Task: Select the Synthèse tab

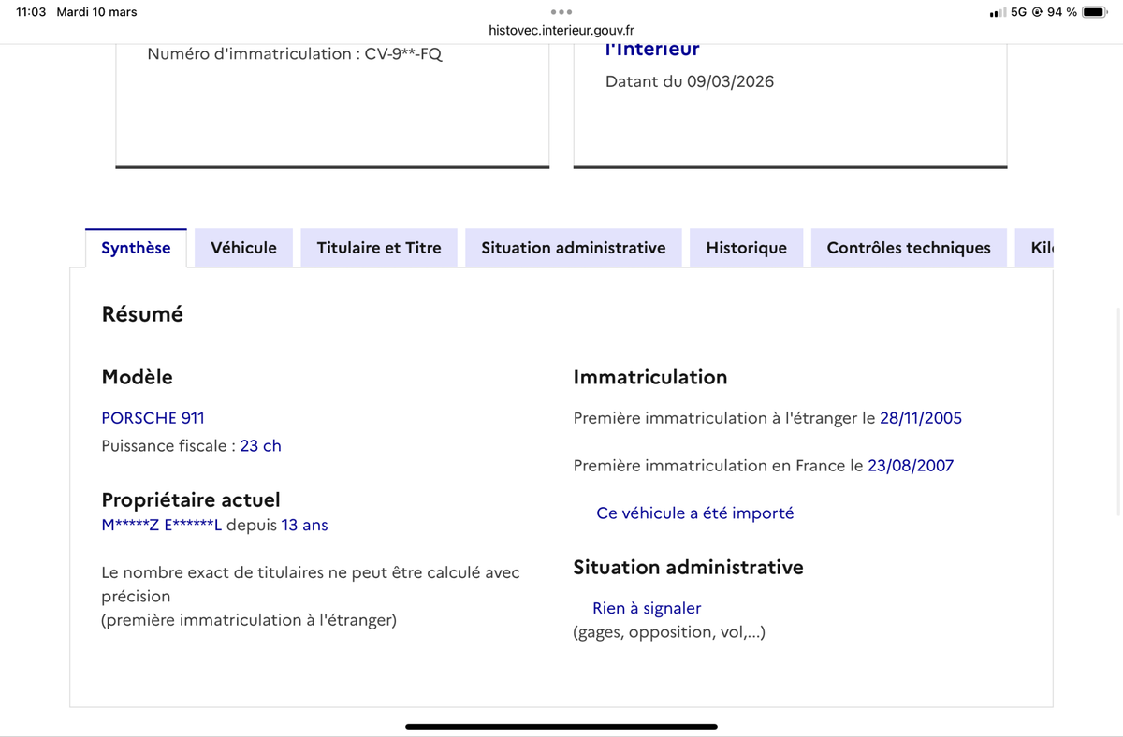Action: pos(136,248)
